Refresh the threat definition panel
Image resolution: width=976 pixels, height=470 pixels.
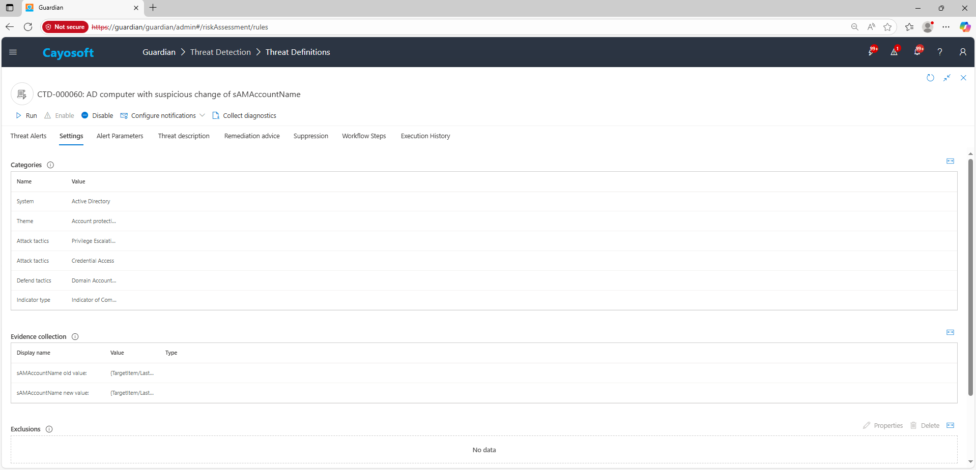(x=930, y=78)
